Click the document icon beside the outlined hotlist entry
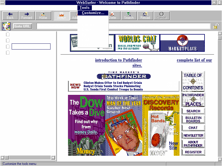Image resolution: width=222 pixels, height=166 pixels. click(x=8, y=46)
